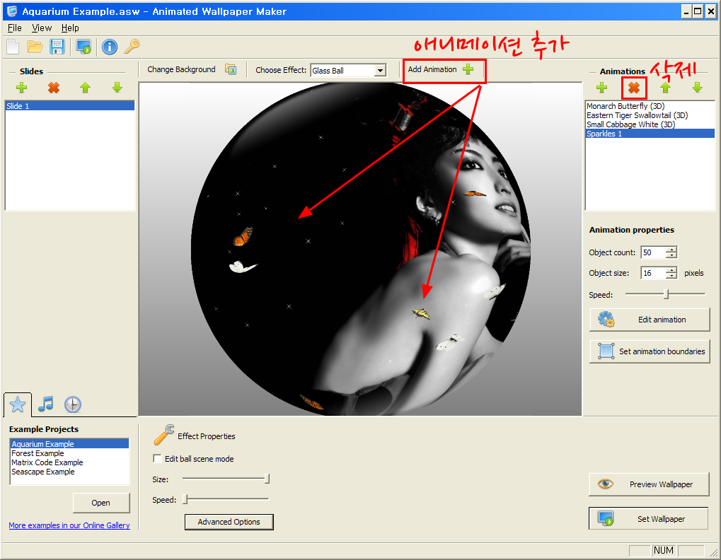Click the Object size input field
The height and width of the screenshot is (560, 721).
653,273
